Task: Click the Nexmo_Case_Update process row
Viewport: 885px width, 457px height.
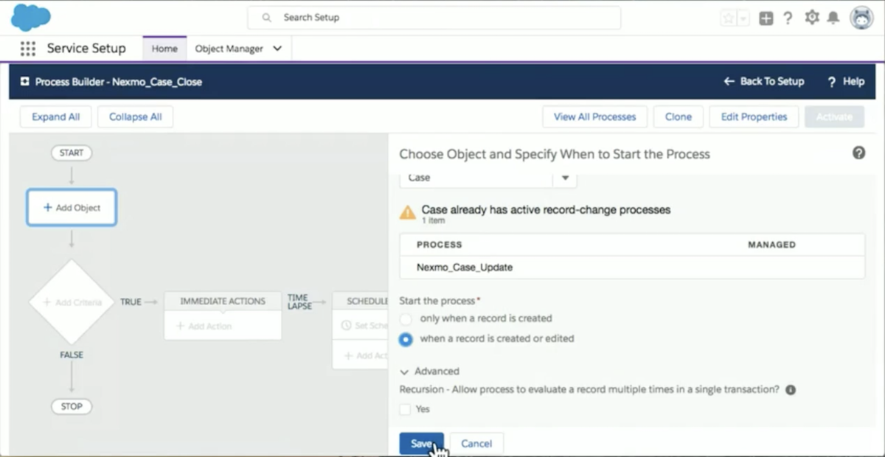Action: 632,267
